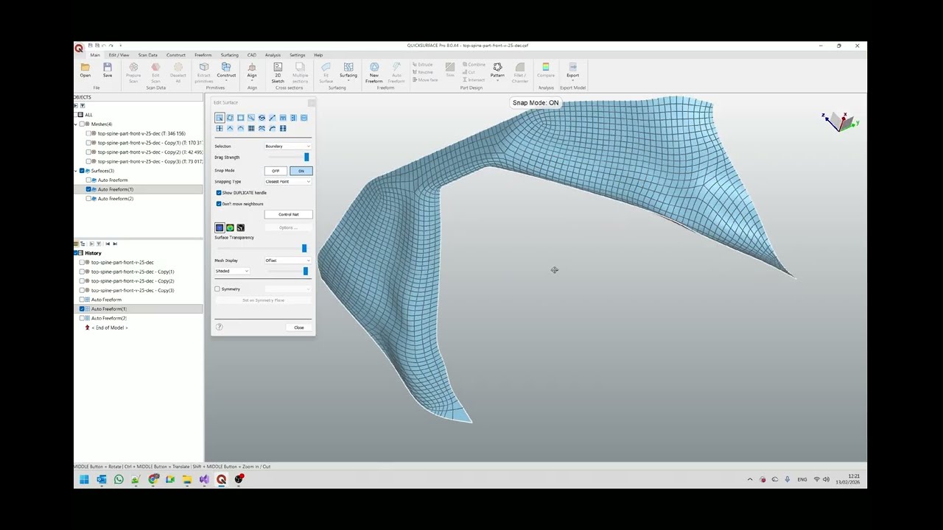Select first grid icon in second tool row
This screenshot has width=943, height=530.
220,128
